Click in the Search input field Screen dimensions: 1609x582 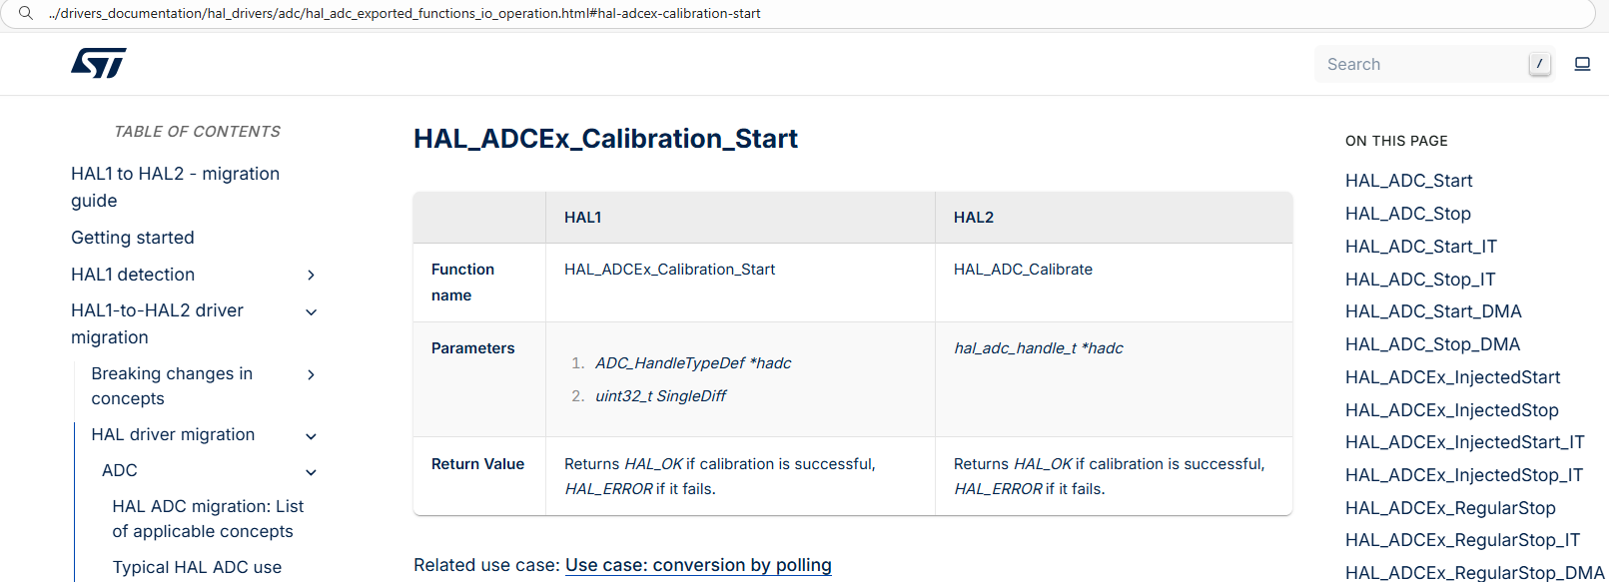click(x=1418, y=64)
